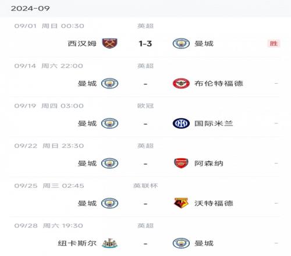Open the 阿森纳 team name
The height and width of the screenshot is (256, 291).
point(209,163)
